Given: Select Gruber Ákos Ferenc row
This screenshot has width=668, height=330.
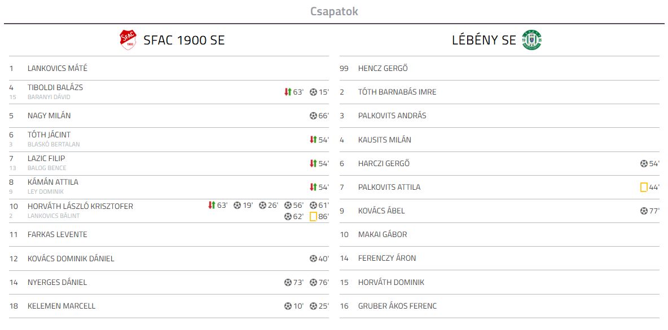Looking at the screenshot, I should point(499,306).
